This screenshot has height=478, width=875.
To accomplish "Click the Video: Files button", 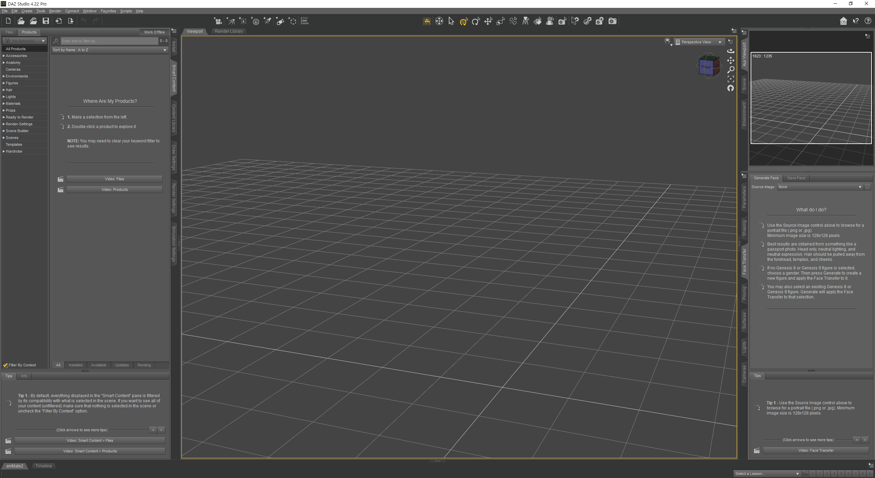I will coord(115,179).
